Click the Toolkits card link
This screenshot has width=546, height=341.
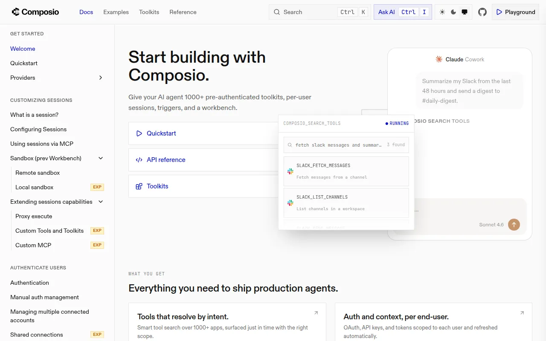(x=203, y=186)
